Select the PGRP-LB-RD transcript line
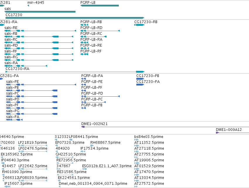The height and width of the screenshot is (188, 249). [100, 31]
